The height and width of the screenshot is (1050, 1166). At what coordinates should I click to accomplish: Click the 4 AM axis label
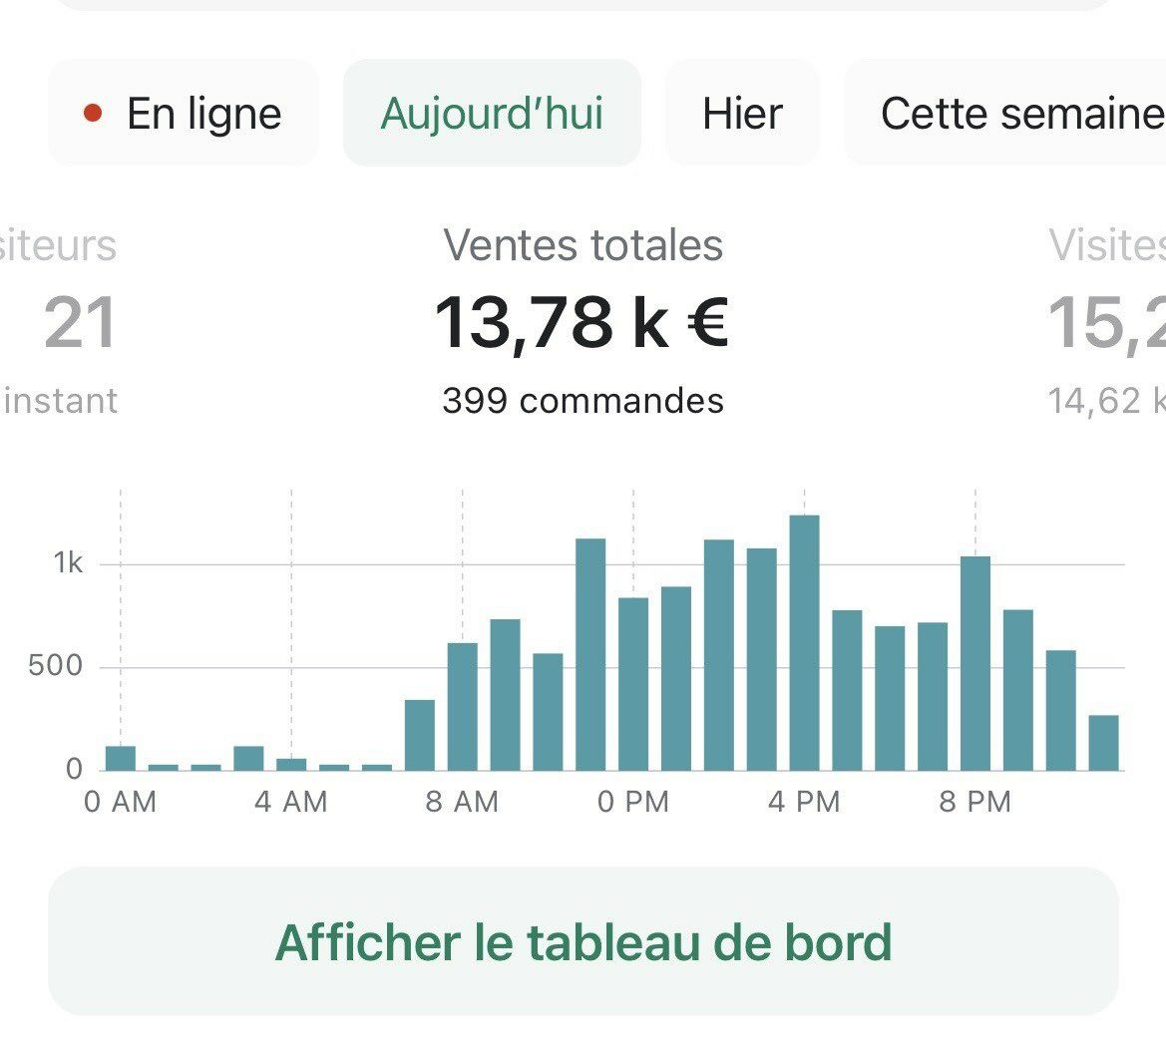291,802
